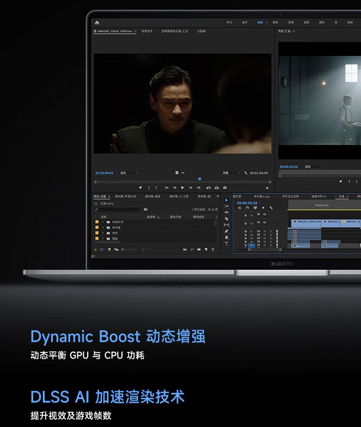Go to the Home screen icon
Viewport: 361px width, 427px height.
click(97, 23)
